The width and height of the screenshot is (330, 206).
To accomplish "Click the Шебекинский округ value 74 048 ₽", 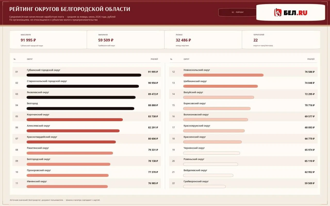I will coord(310,83).
